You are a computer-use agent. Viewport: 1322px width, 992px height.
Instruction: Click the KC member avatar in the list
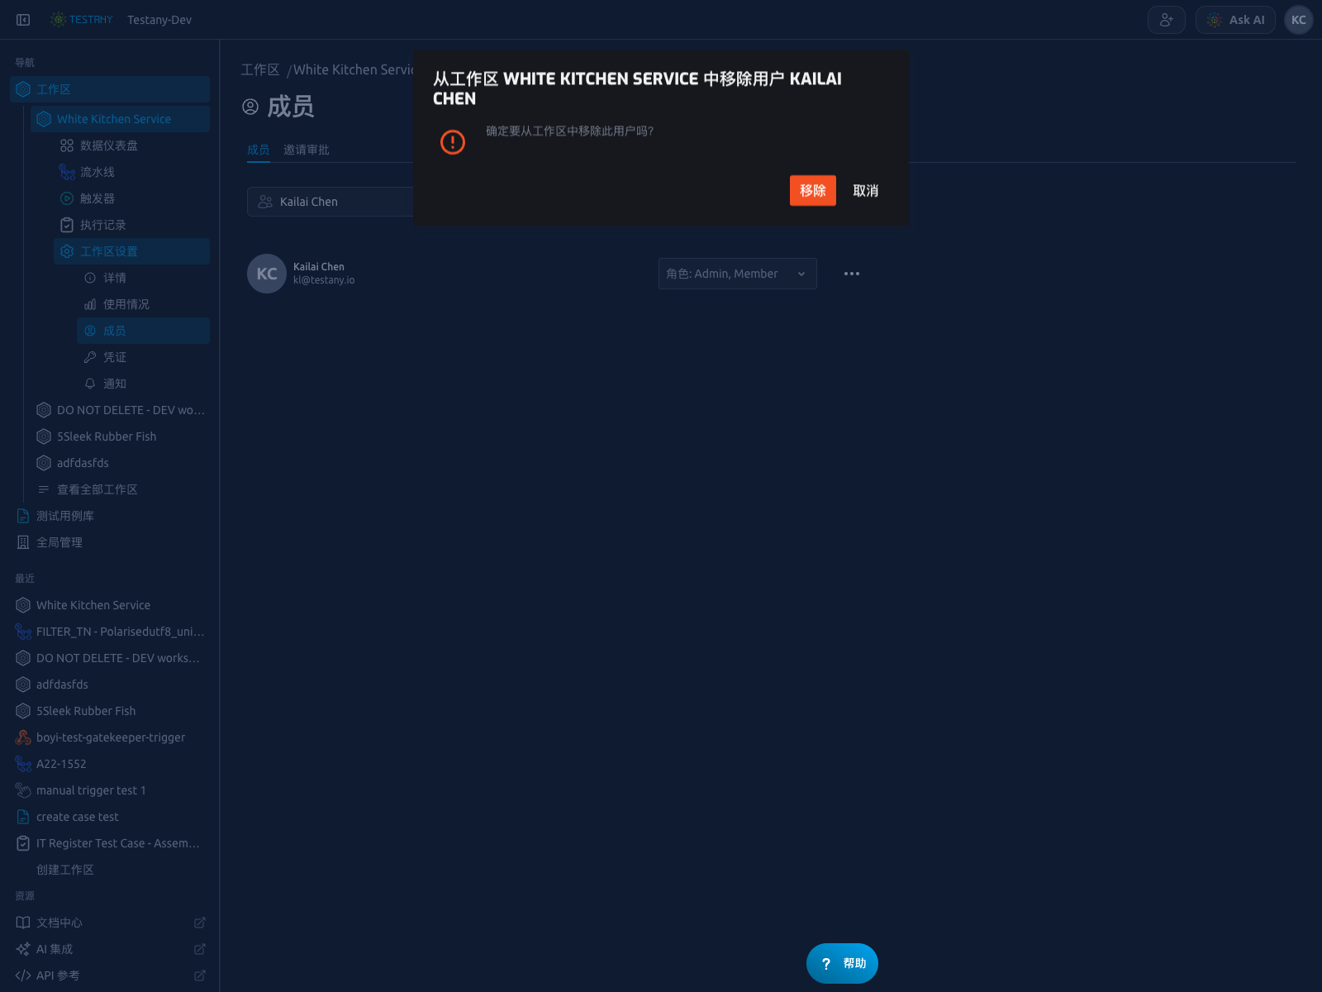(x=267, y=274)
